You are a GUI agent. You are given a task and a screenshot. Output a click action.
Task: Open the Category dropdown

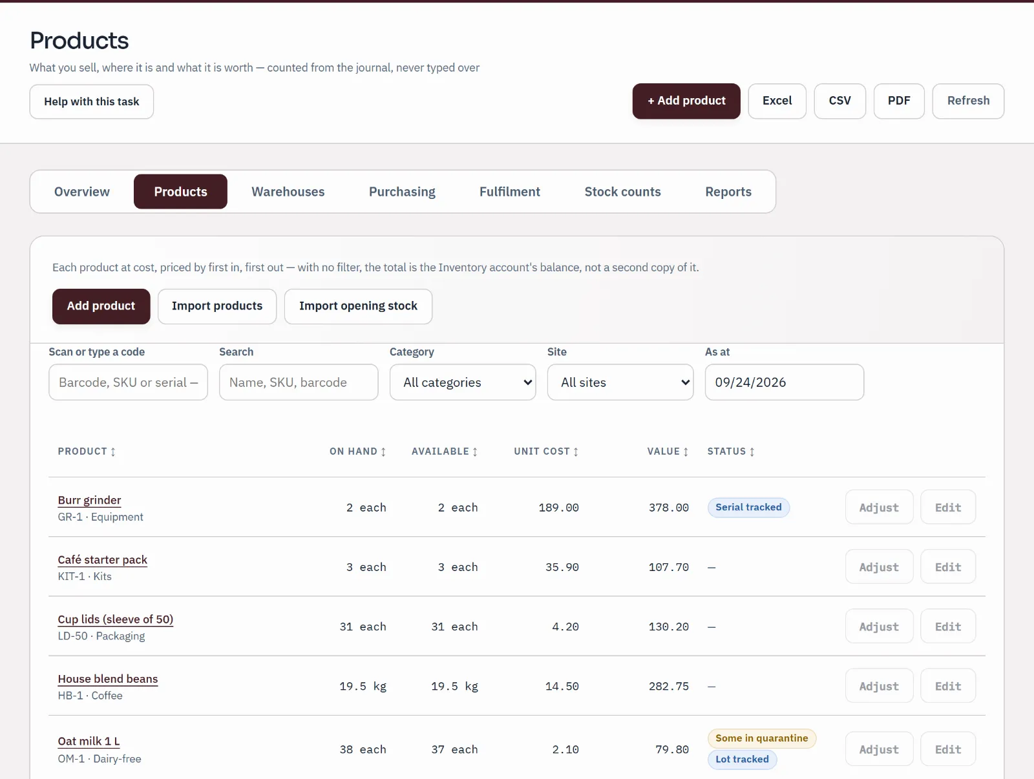click(x=463, y=382)
